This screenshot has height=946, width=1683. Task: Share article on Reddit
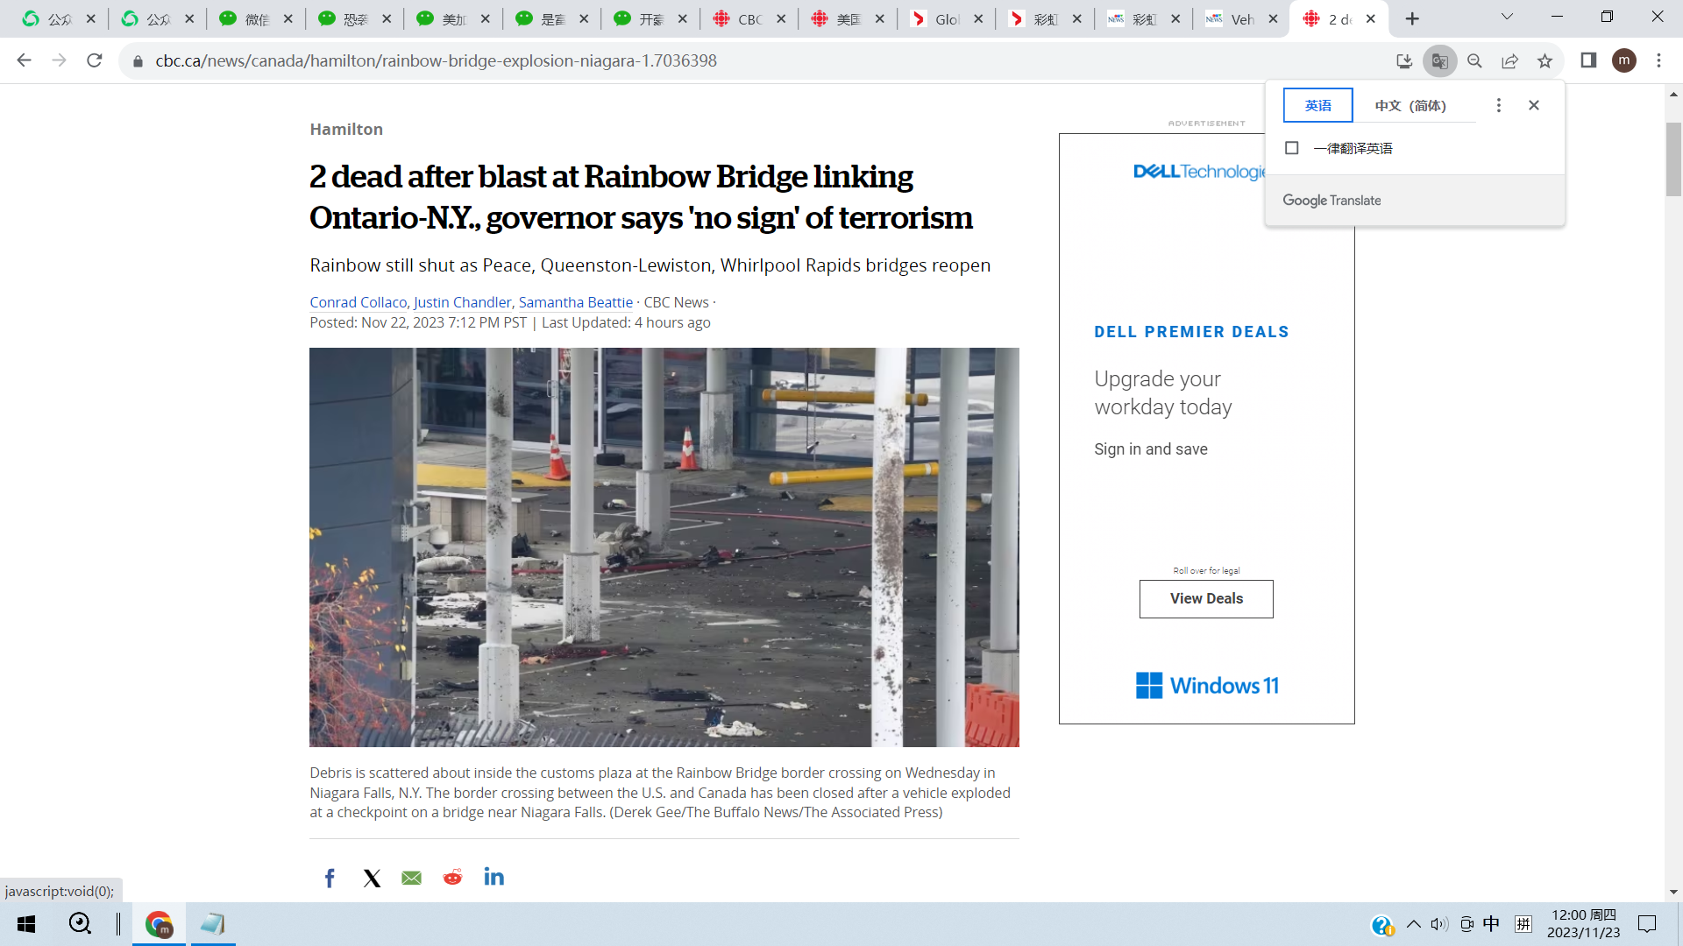(x=452, y=878)
